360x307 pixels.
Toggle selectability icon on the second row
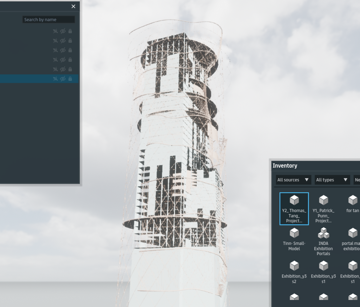pyautogui.click(x=55, y=41)
